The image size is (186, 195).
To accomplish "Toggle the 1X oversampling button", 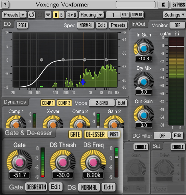I will click(163, 5).
